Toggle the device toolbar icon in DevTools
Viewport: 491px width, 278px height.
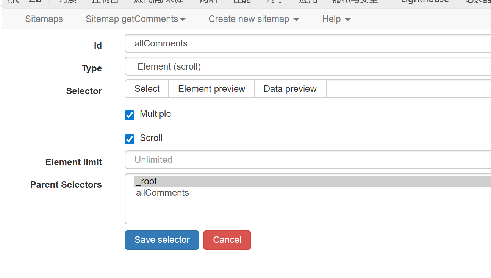(x=35, y=2)
